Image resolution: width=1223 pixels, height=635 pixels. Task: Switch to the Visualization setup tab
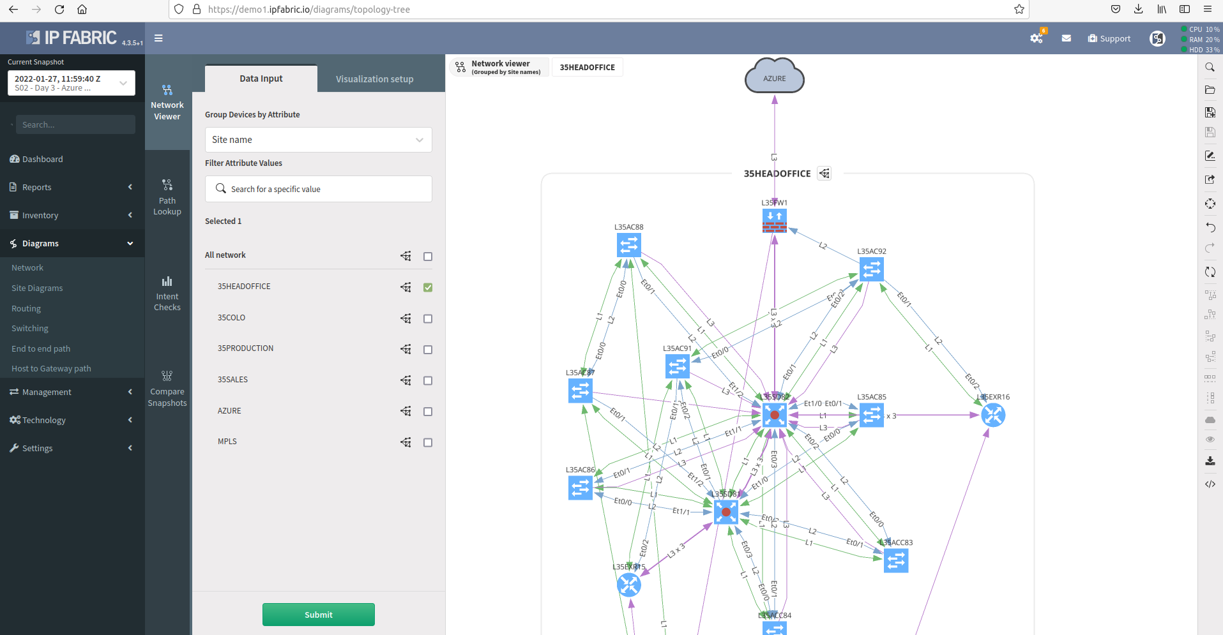click(375, 79)
